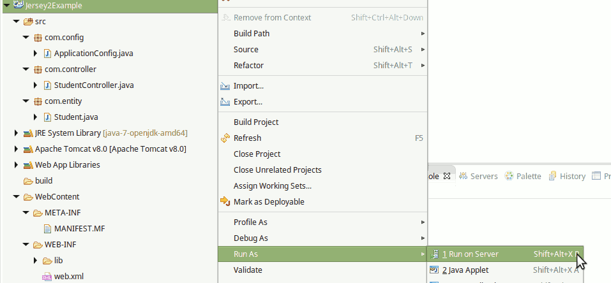Open the History tab
Viewport: 611px width, 283px height.
(567, 176)
